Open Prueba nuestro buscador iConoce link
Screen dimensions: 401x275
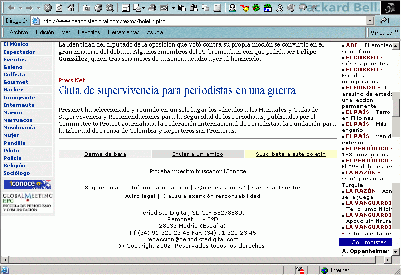(x=197, y=171)
